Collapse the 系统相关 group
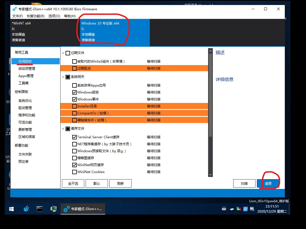Image resolution: width=306 pixels, height=229 pixels. [63, 77]
